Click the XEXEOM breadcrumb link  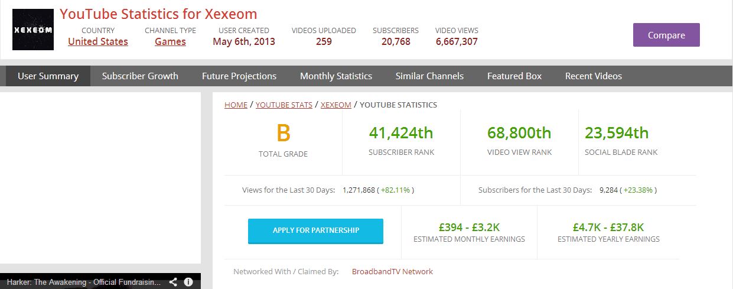coord(336,105)
